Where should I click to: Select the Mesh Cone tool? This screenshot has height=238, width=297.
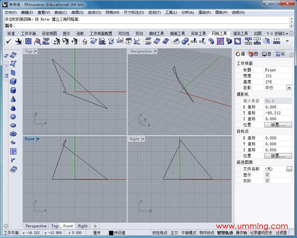click(x=13, y=99)
